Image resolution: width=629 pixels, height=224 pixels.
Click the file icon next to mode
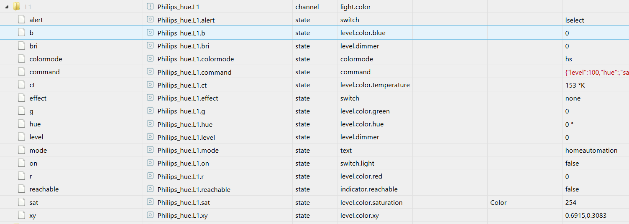pos(21,150)
